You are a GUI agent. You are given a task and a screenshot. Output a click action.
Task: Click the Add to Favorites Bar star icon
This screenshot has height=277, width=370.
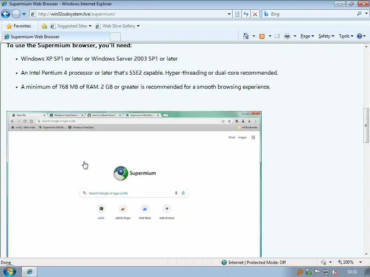tap(44, 26)
